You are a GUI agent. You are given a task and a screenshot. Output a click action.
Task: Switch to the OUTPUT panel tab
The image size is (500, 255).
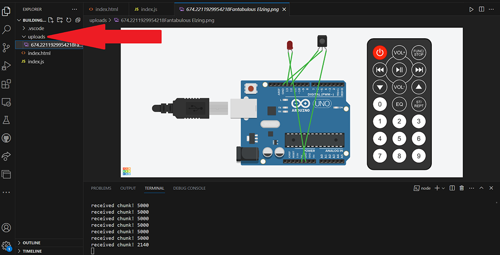[x=128, y=188]
